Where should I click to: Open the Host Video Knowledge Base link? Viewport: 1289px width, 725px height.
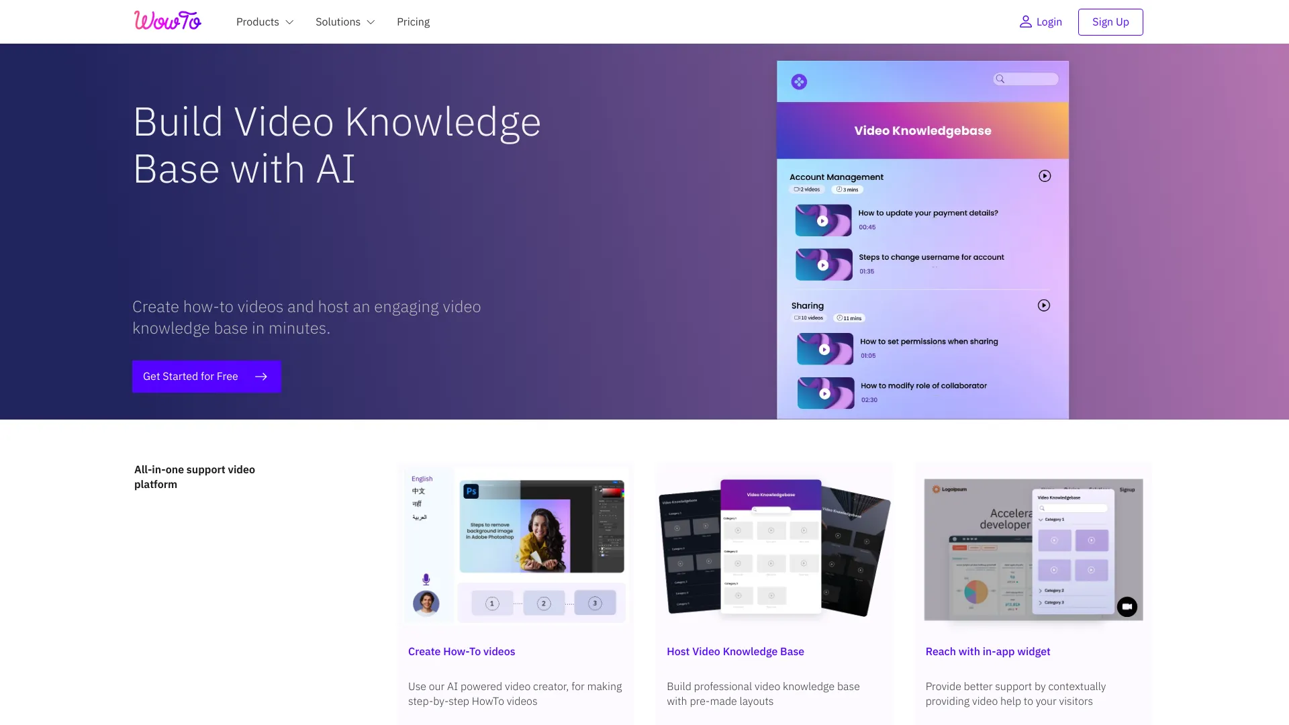click(x=735, y=652)
